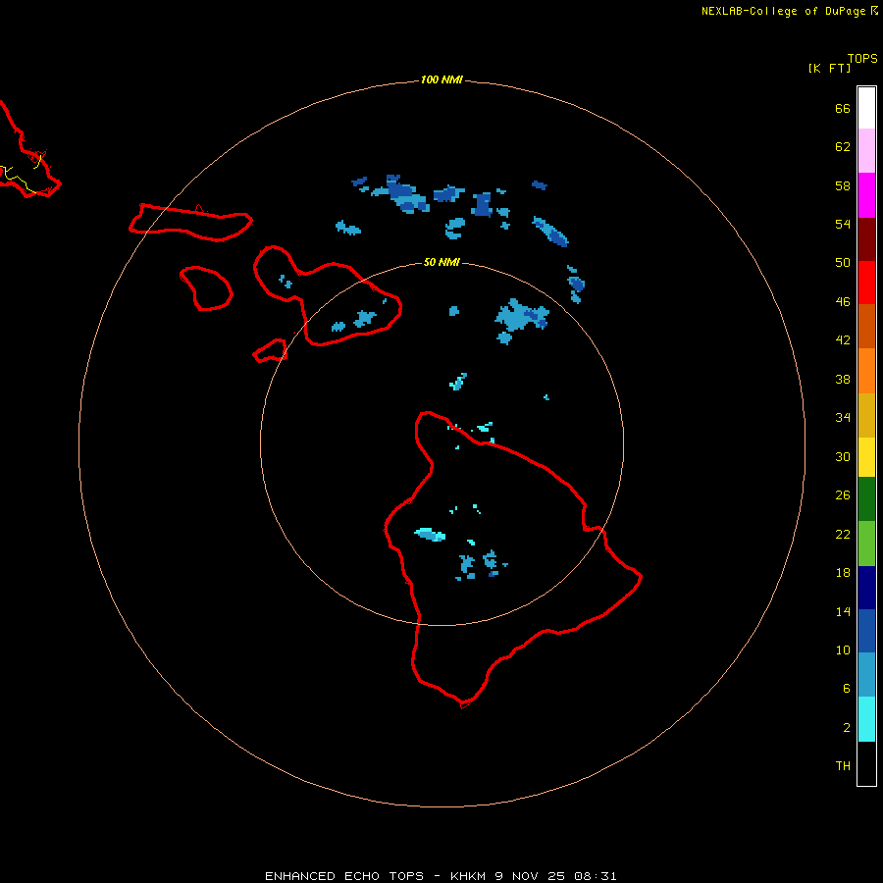Click the 34 legend value
883x883 pixels.
(x=843, y=418)
